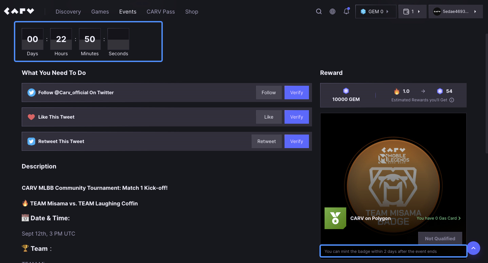Open CARV Pass page
The width and height of the screenshot is (488, 263).
[161, 12]
